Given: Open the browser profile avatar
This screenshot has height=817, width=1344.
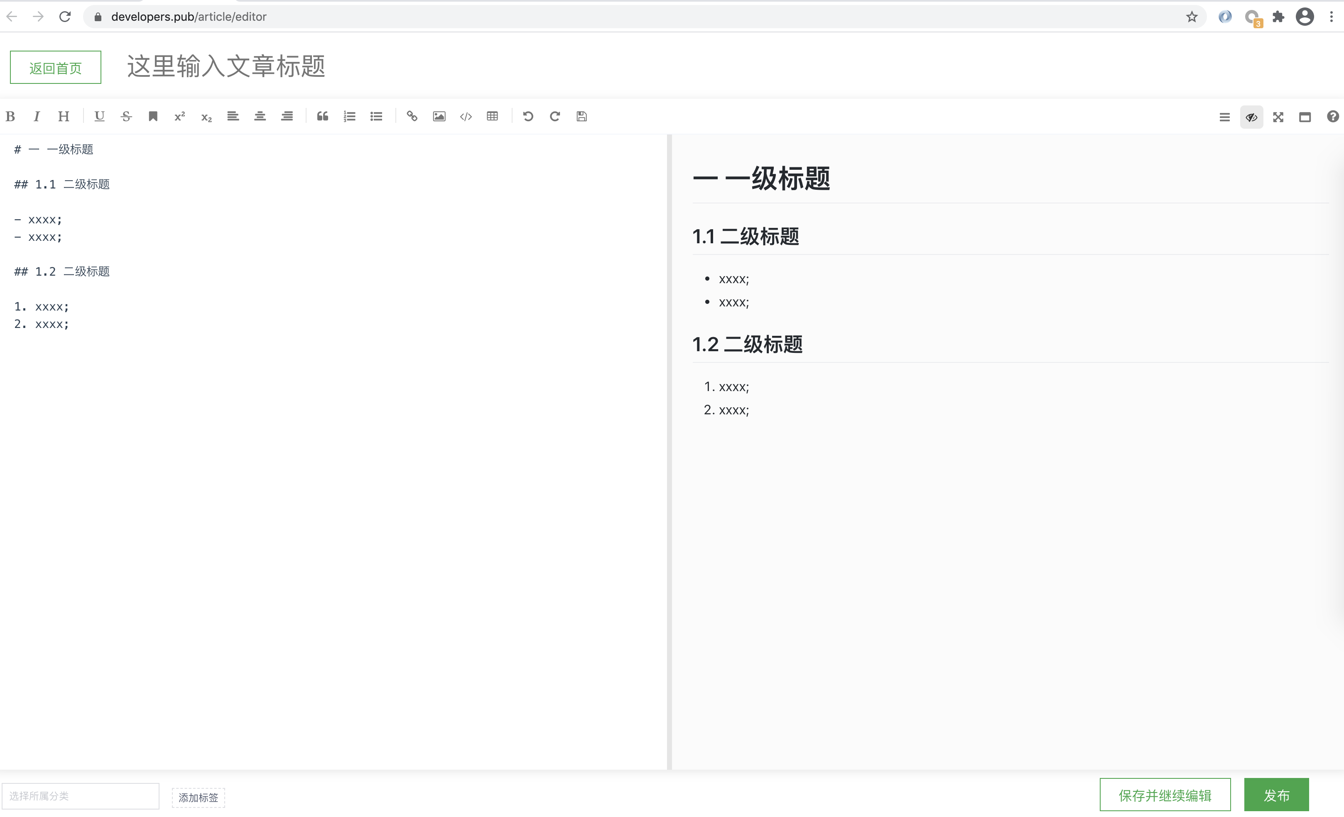Looking at the screenshot, I should tap(1305, 16).
